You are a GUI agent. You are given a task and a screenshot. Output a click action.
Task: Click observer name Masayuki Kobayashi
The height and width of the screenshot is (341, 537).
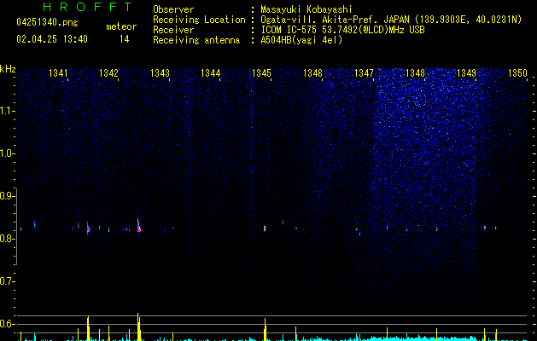click(306, 9)
